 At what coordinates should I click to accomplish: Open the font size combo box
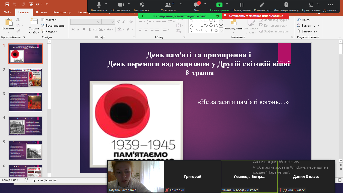coord(108,22)
